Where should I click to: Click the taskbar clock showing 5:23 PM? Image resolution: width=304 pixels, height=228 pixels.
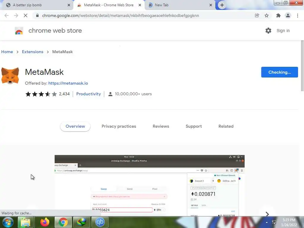point(289,222)
